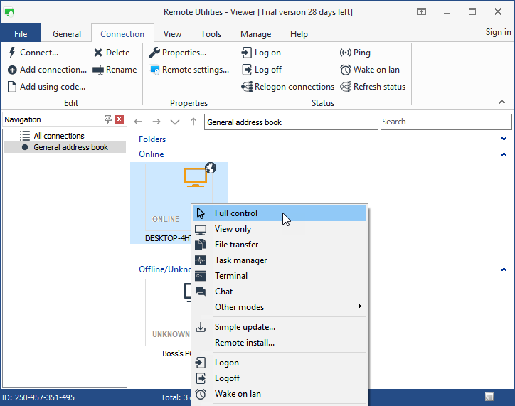The image size is (515, 406).
Task: Select Wake on lan in context menu
Action: tap(280, 394)
